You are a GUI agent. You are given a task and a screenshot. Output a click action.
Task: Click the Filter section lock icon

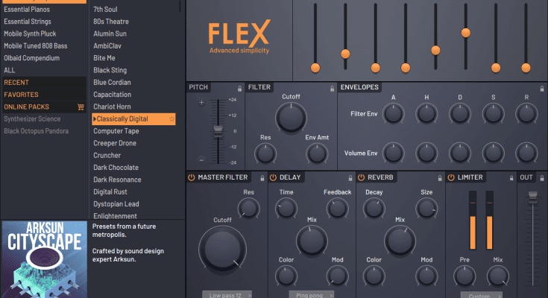[331, 88]
